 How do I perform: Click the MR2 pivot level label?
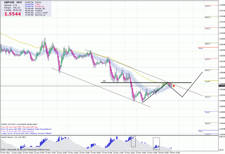click(x=208, y=44)
